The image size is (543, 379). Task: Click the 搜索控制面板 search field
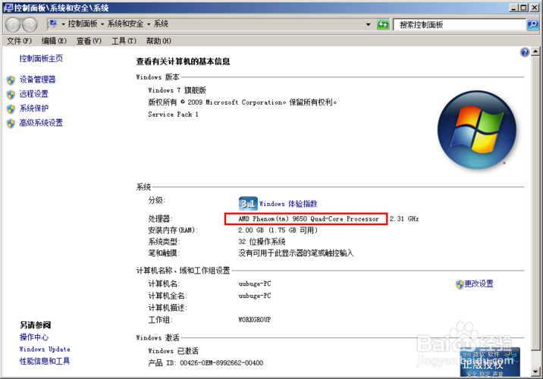pyautogui.click(x=460, y=24)
